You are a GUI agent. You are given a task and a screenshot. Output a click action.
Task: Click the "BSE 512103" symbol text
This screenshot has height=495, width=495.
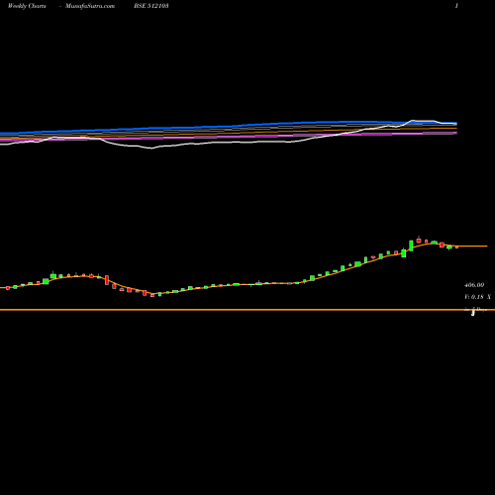pyautogui.click(x=151, y=6)
